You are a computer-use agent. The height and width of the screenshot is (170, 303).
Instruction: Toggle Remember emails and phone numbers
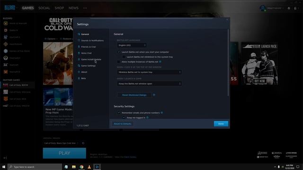pos(119,113)
